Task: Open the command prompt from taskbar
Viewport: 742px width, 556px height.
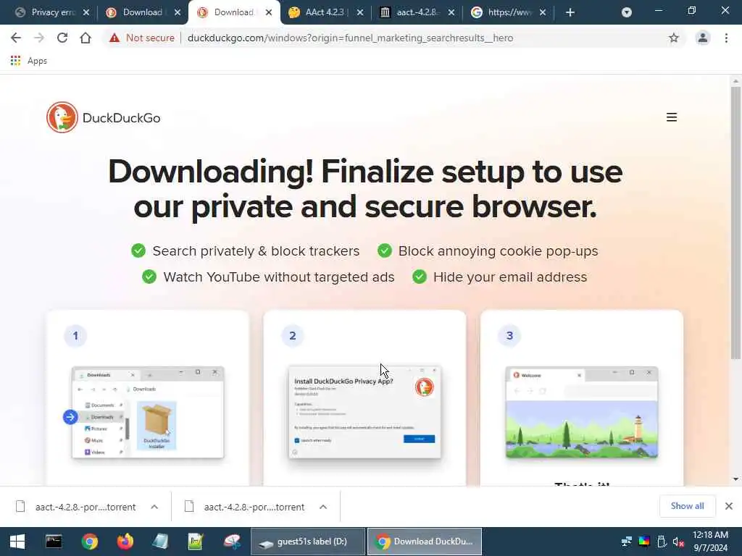Action: click(54, 542)
